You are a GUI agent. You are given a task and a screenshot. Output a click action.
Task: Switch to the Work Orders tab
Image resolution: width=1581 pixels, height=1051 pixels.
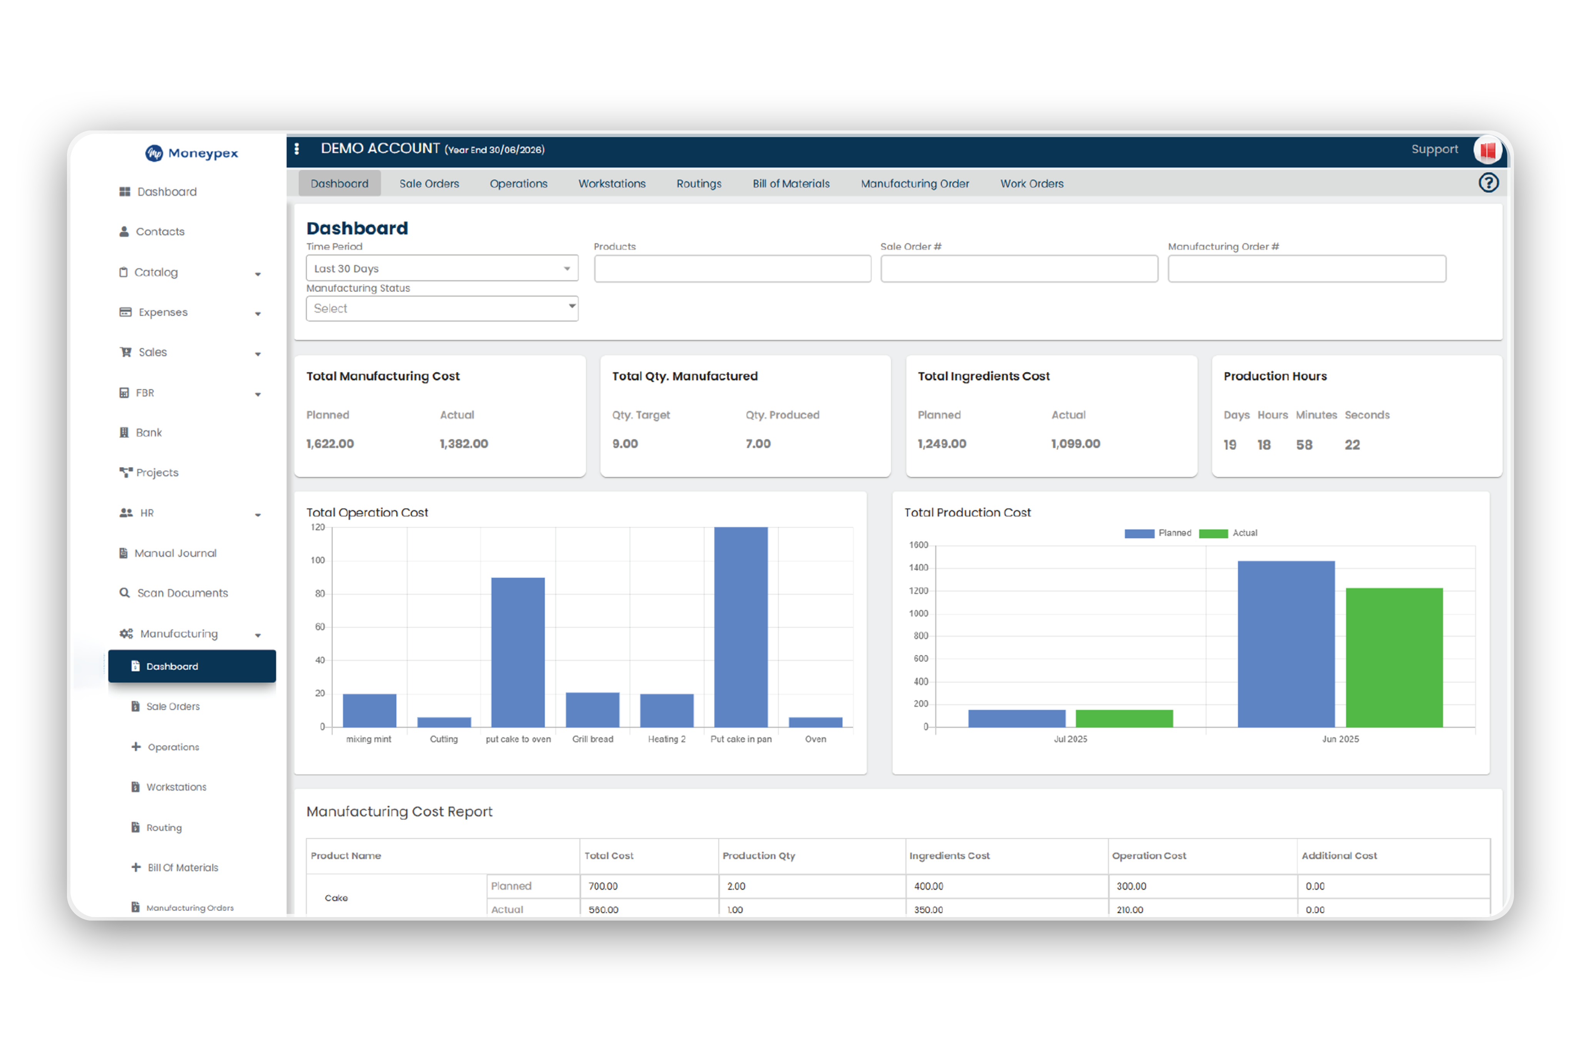[x=1032, y=183]
